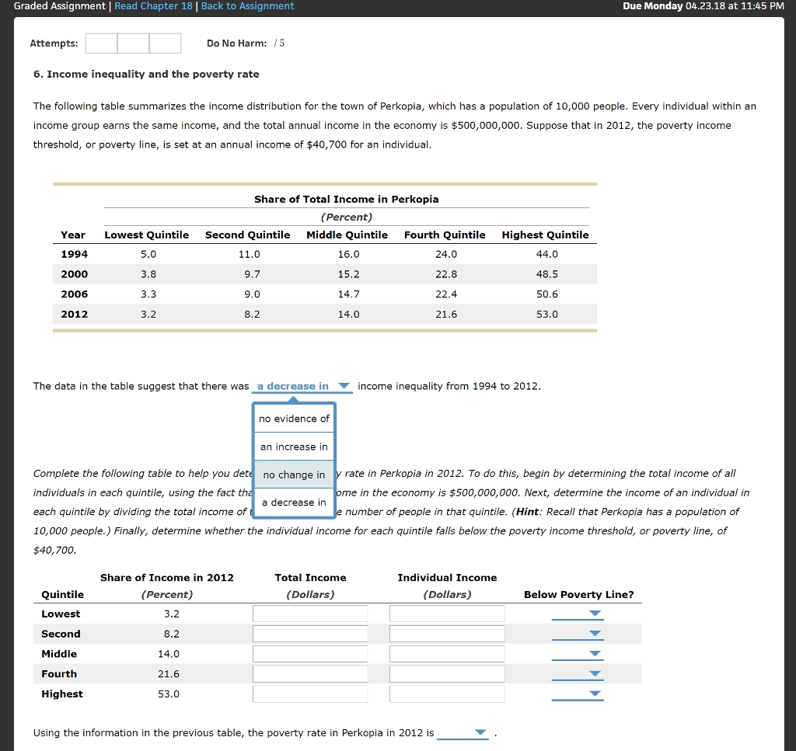
Task: Select "a decrease in" from the open dropdown
Action: 293,502
